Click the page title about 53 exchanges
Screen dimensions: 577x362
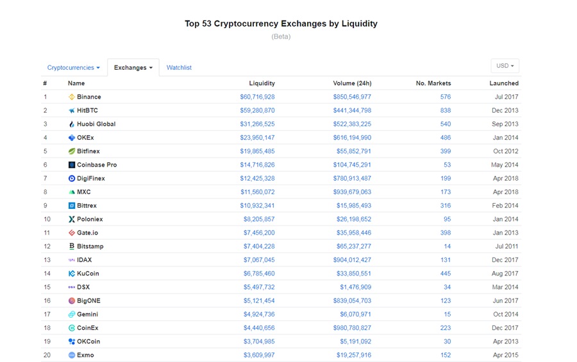[281, 24]
